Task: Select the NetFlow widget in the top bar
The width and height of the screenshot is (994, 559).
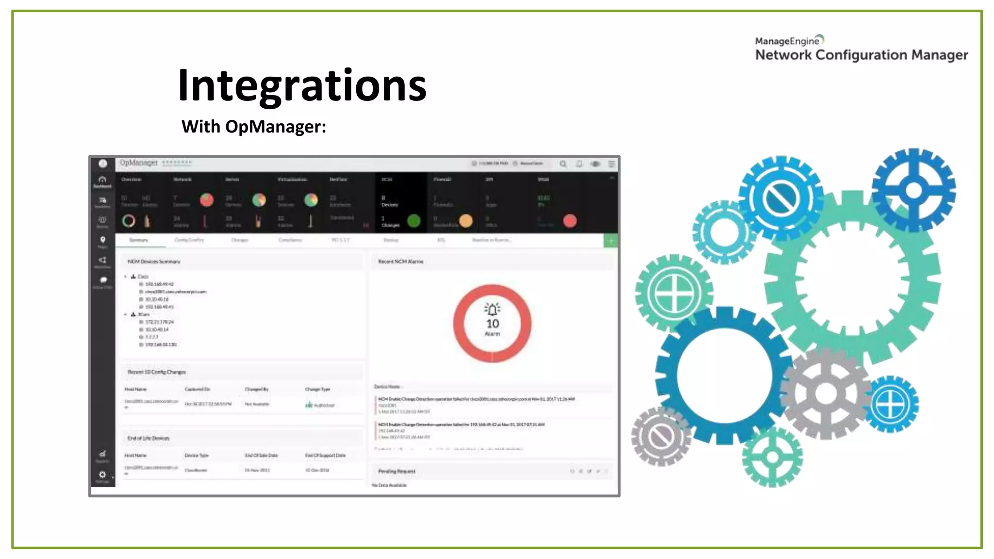Action: pos(349,203)
